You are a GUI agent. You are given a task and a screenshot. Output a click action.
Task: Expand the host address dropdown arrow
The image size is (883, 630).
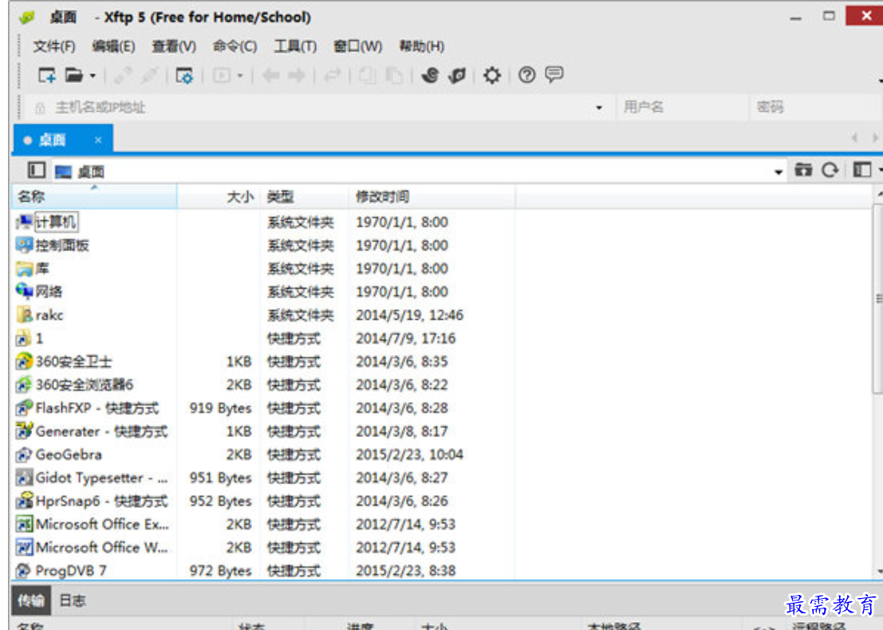click(598, 108)
